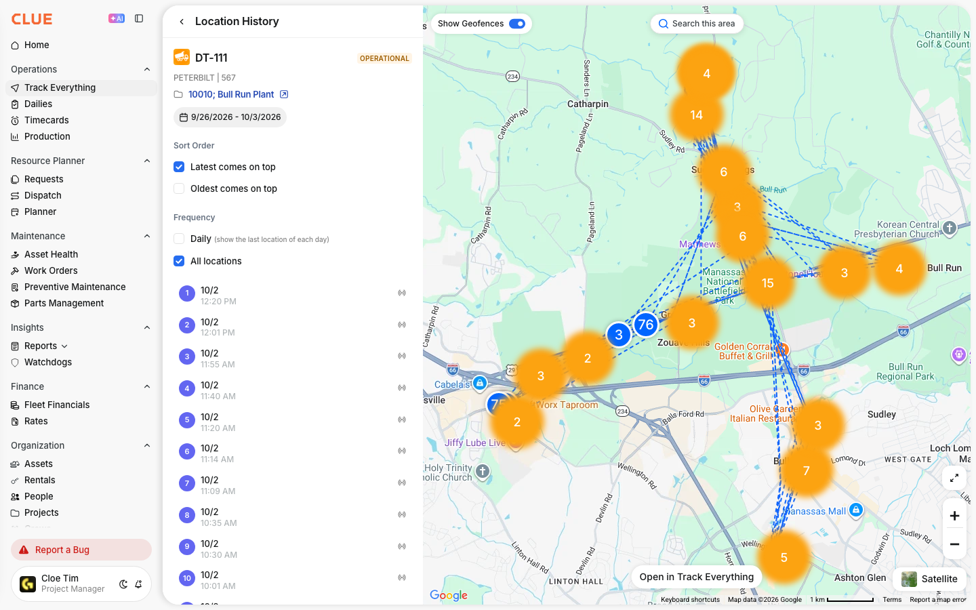Viewport: 976px width, 610px height.
Task: Click the orange 15 heat cluster
Action: coord(767,283)
